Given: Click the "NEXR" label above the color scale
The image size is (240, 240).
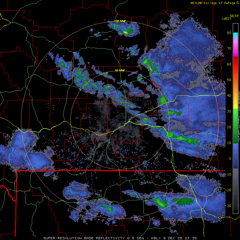Looking at the screenshot, I should pyautogui.click(x=234, y=16).
